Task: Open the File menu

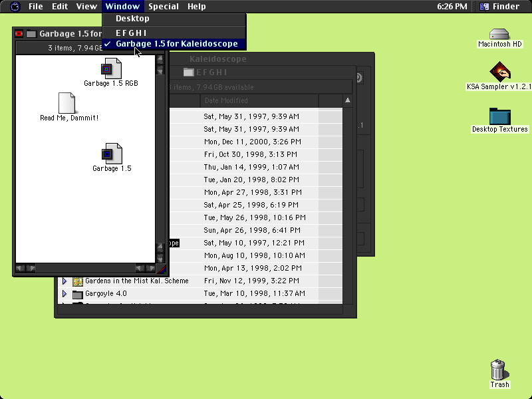Action: click(x=36, y=7)
